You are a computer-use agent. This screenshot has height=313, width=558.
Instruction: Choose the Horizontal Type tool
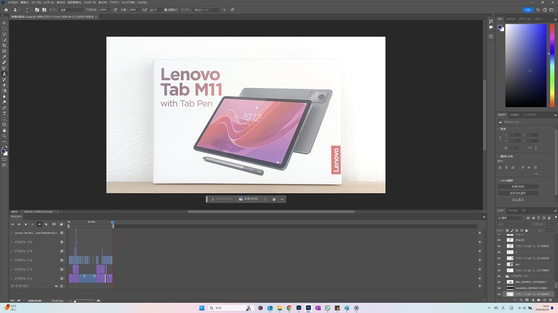(4, 113)
